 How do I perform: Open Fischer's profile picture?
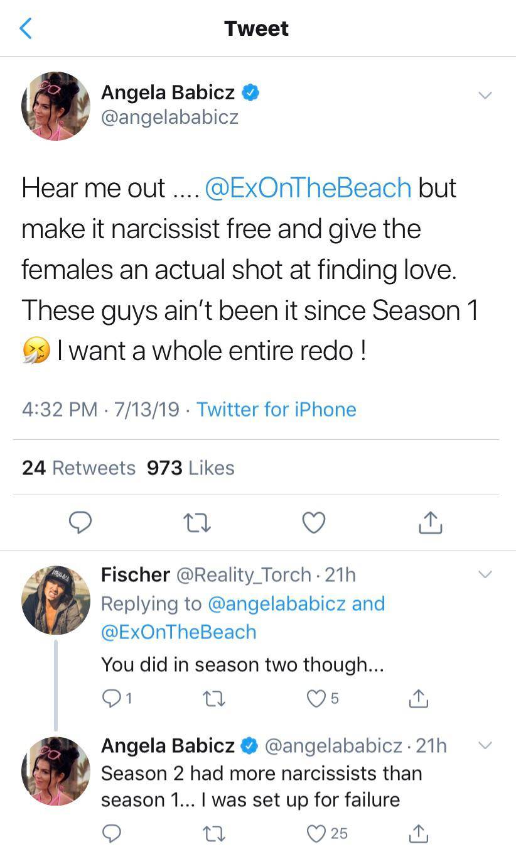pyautogui.click(x=56, y=600)
